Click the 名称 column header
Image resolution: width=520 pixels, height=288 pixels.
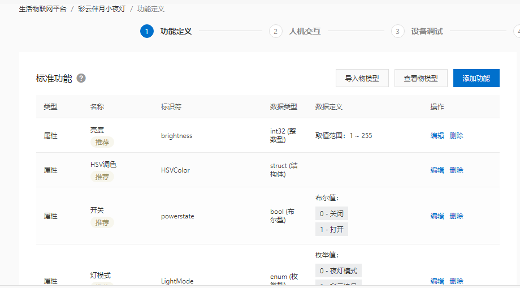tap(97, 107)
